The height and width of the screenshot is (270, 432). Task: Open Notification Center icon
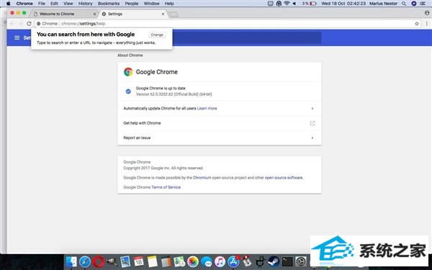pos(423,4)
